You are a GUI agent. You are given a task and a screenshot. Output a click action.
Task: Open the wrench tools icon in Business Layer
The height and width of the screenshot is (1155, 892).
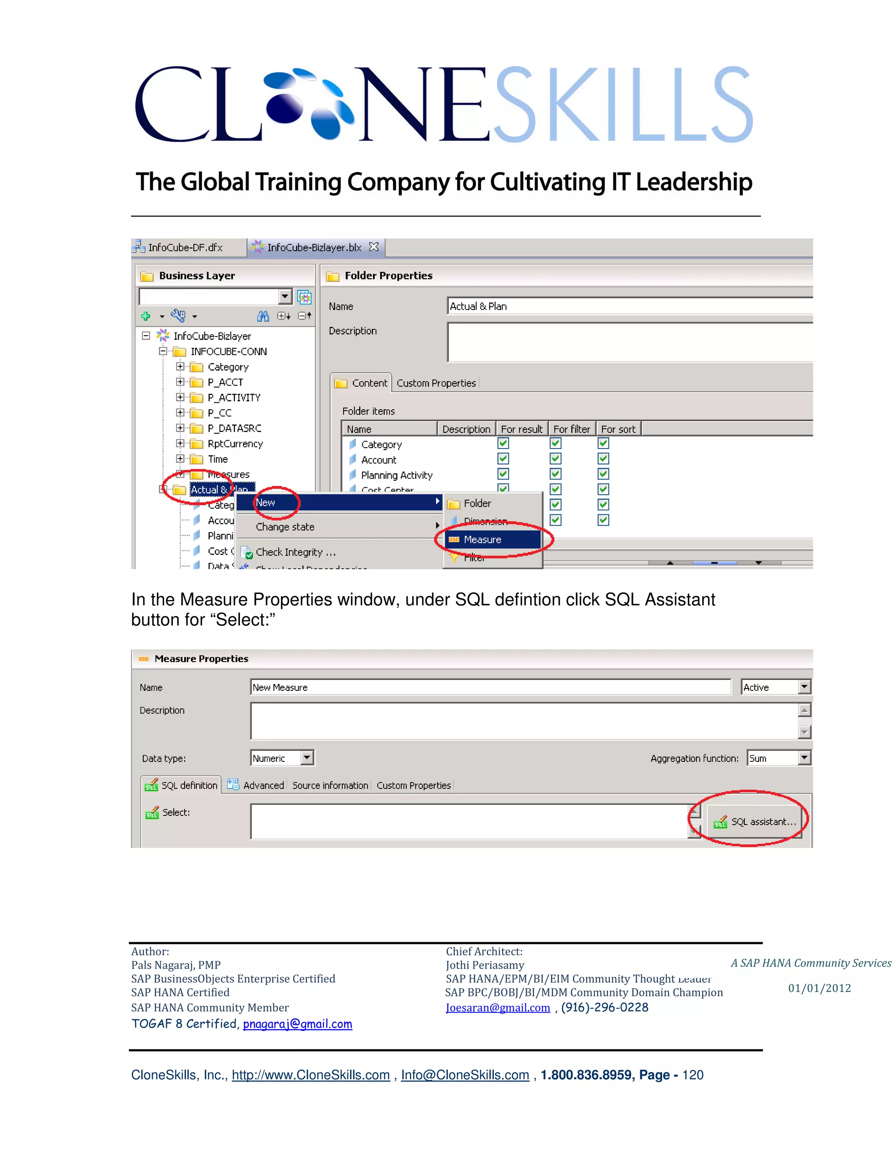point(178,316)
